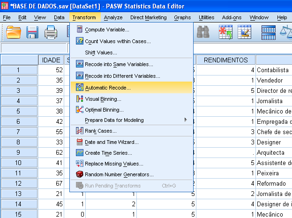The image size is (292, 218).
Task: Click the cell containing Arquitecta
Action: point(274,152)
